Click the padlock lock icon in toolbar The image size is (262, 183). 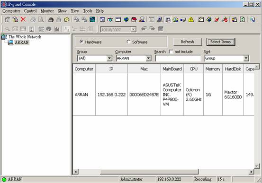51,19
